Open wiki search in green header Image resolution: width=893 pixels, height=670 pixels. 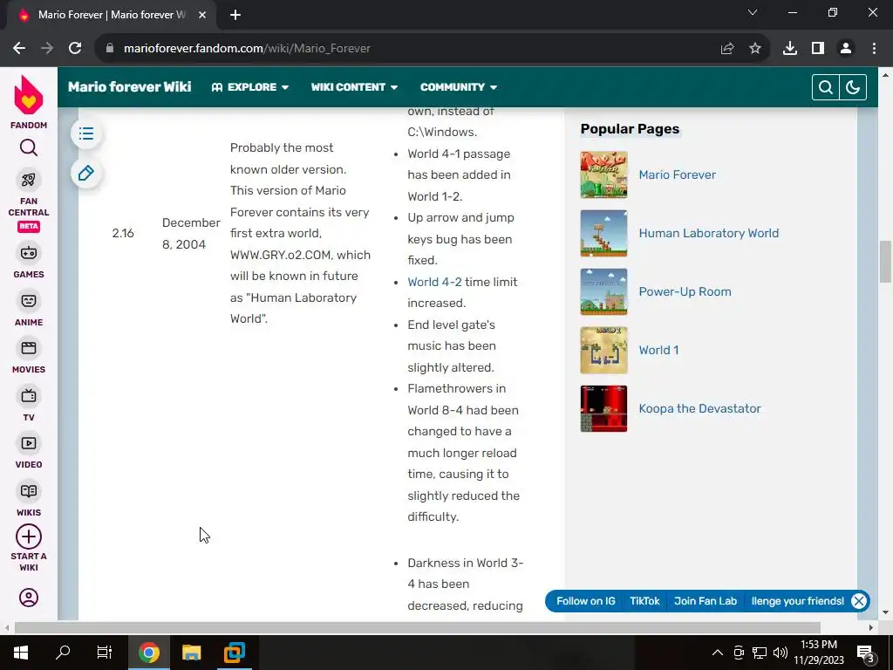(826, 87)
